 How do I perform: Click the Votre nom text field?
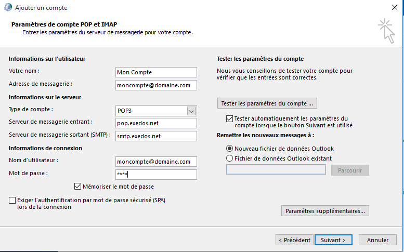tap(156, 72)
